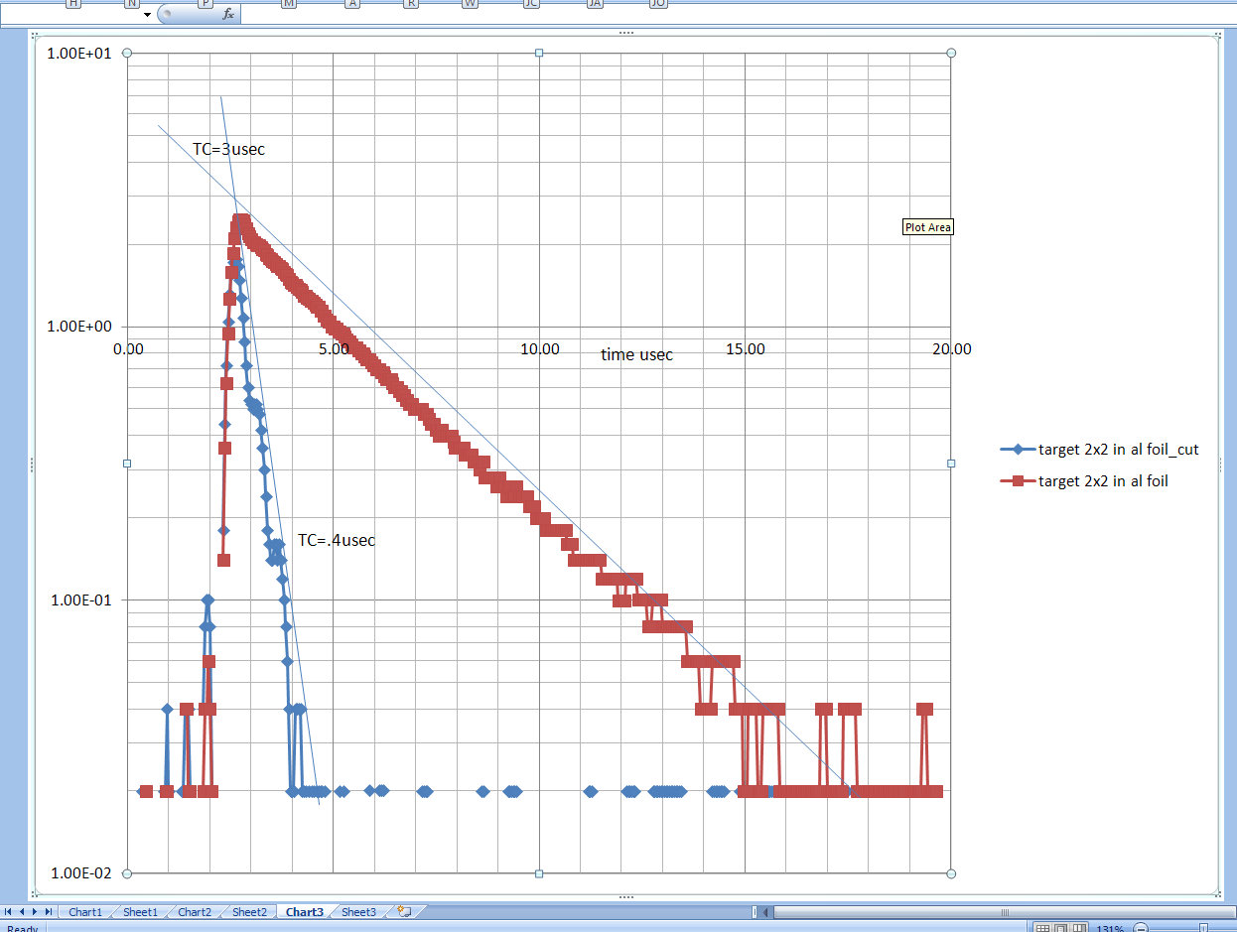Click the plot area top-right corner handle

click(x=951, y=53)
